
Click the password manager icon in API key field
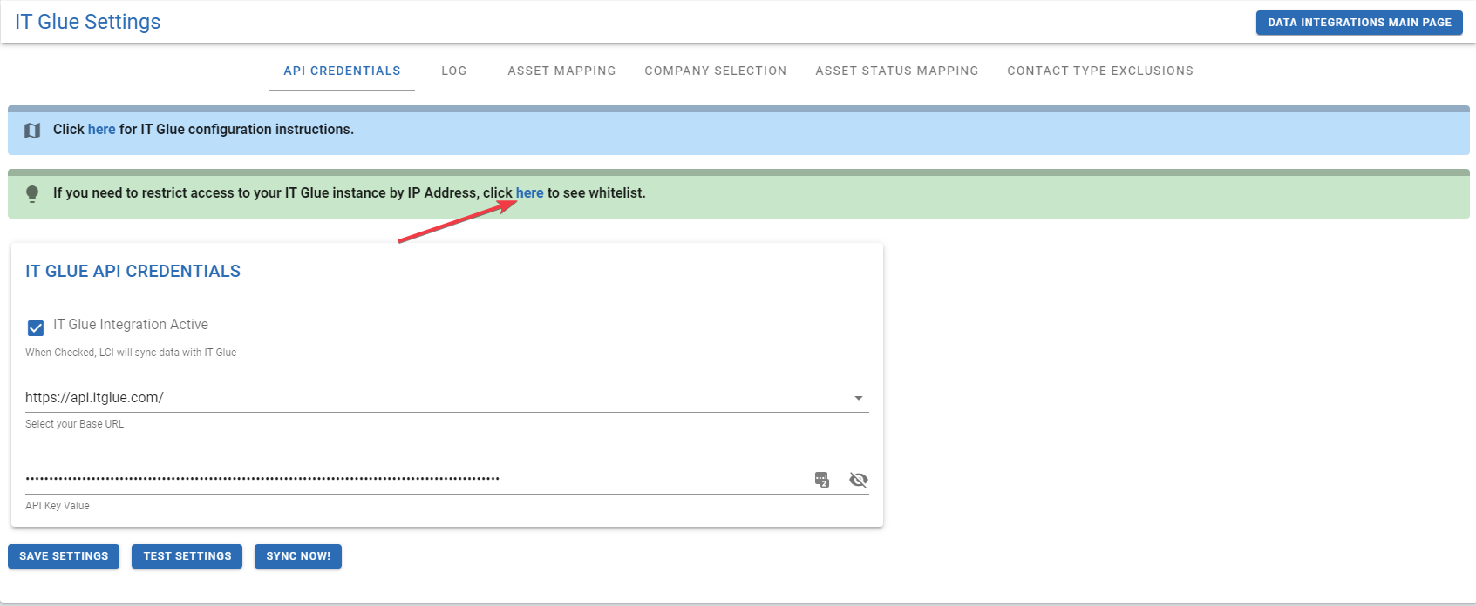821,480
